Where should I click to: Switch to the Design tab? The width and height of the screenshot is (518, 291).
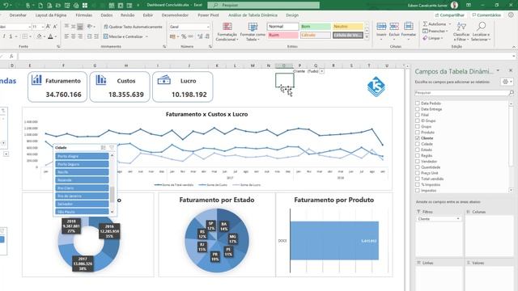coord(292,15)
